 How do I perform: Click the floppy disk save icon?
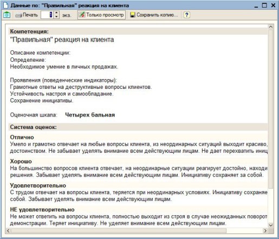(x=133, y=15)
